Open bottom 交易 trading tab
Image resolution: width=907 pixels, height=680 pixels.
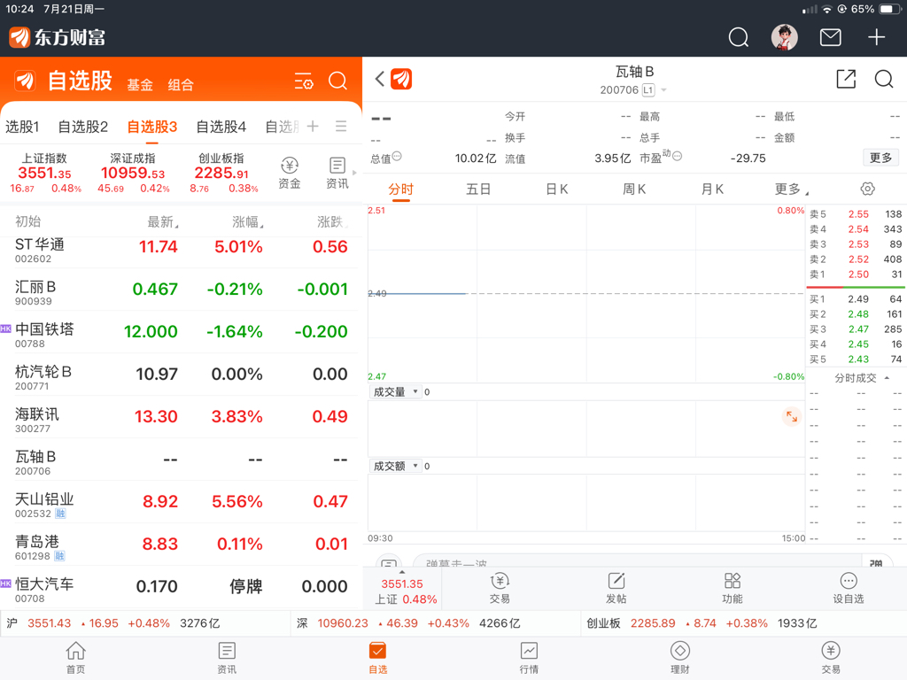click(x=831, y=658)
